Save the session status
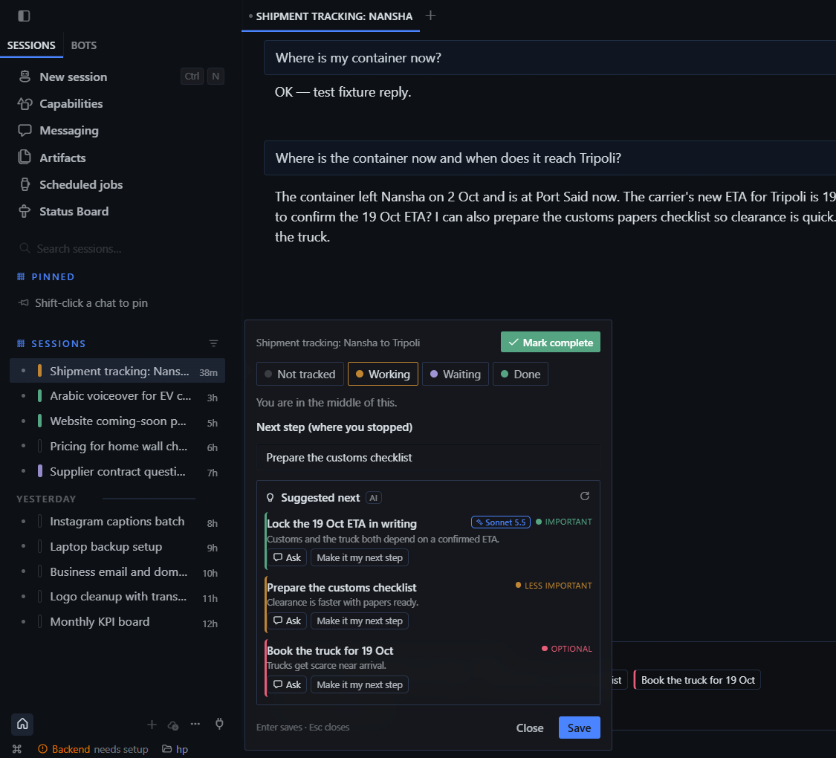The height and width of the screenshot is (758, 836). tap(579, 728)
